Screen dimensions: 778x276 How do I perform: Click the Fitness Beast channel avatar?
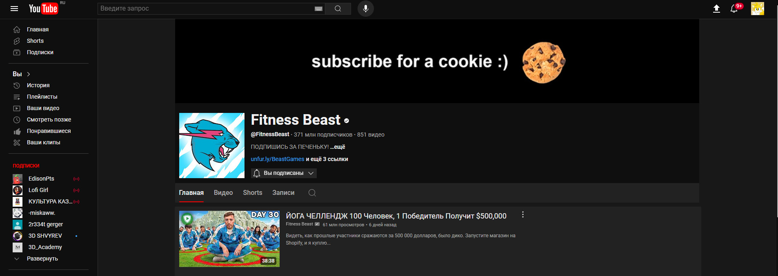[212, 146]
